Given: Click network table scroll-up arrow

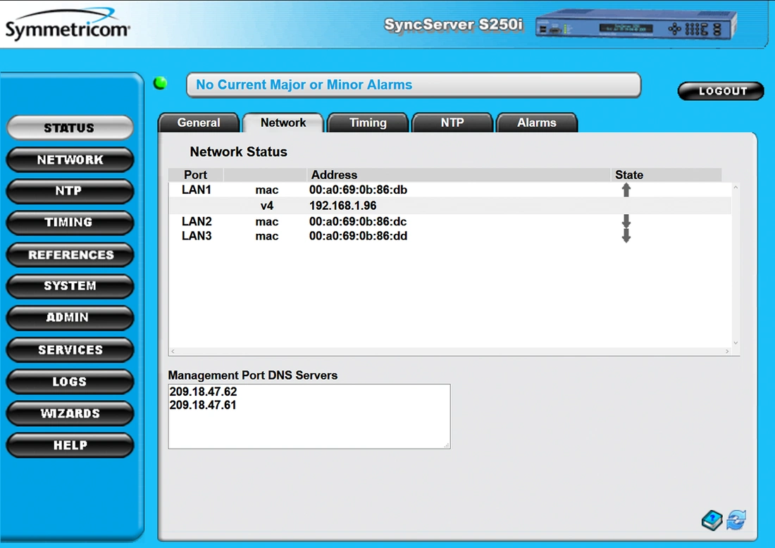Looking at the screenshot, I should (x=736, y=188).
